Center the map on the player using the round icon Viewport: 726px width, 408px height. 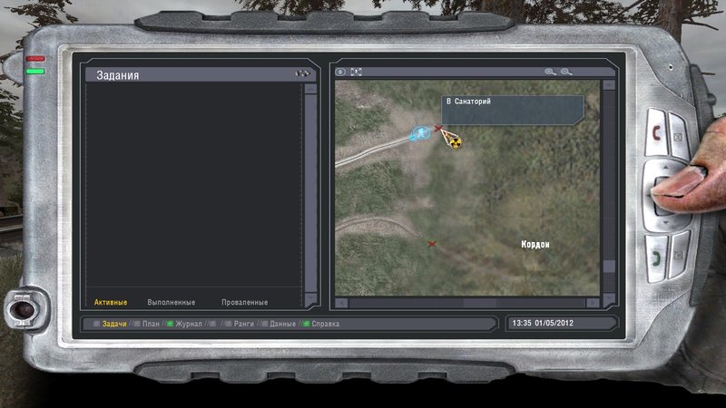tap(341, 72)
